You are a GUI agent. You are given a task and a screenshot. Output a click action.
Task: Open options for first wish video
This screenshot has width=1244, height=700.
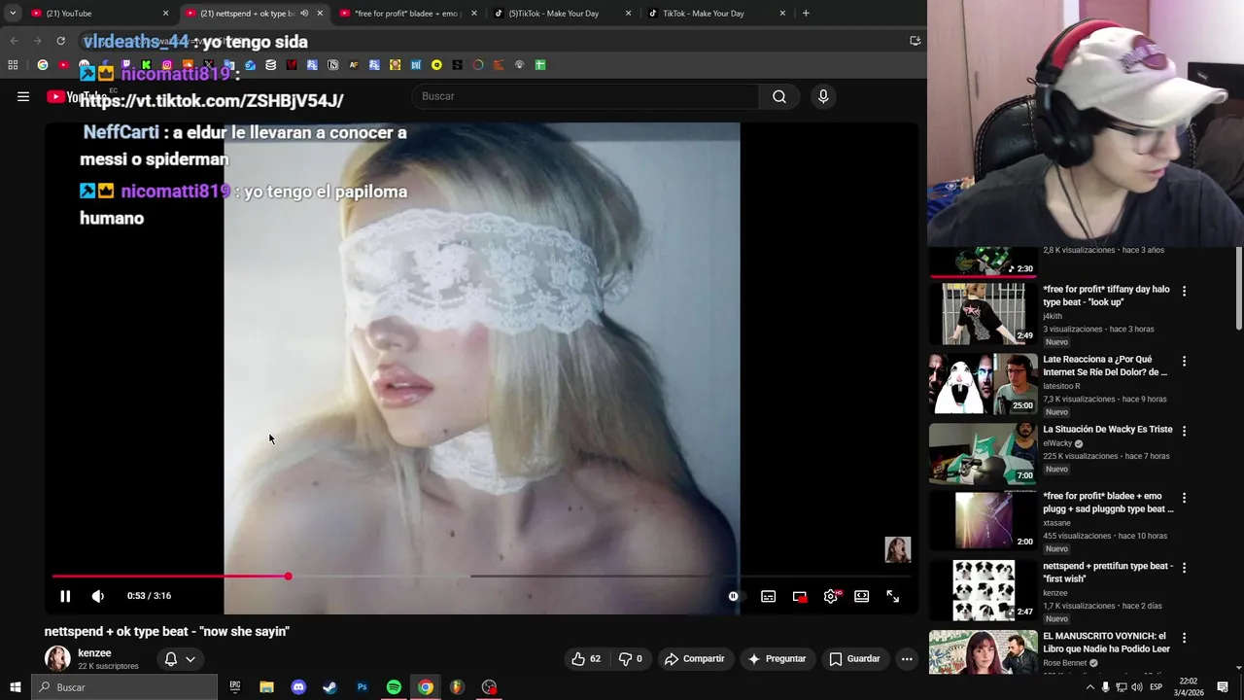[x=1184, y=568]
